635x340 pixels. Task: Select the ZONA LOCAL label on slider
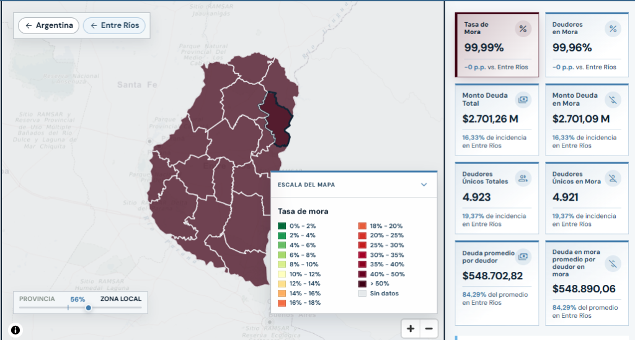coord(121,299)
